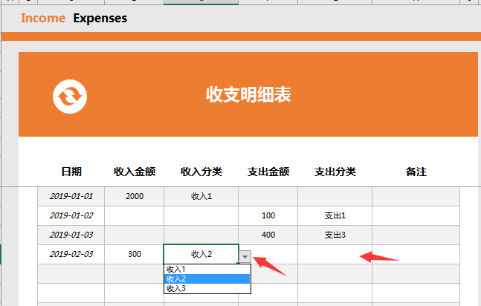This screenshot has width=481, height=306.
Task: Choose 收入1 from the dropdown list
Action: [207, 269]
